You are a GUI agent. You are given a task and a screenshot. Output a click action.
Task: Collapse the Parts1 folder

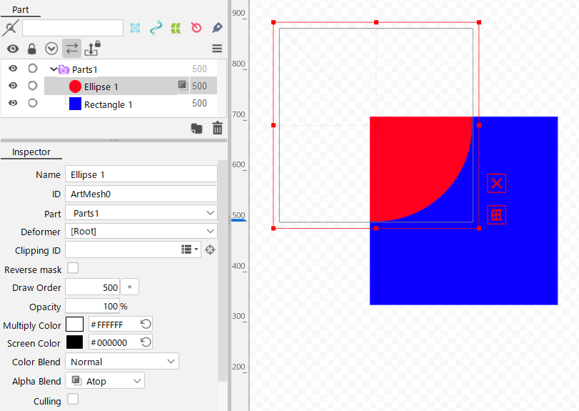[x=54, y=69]
